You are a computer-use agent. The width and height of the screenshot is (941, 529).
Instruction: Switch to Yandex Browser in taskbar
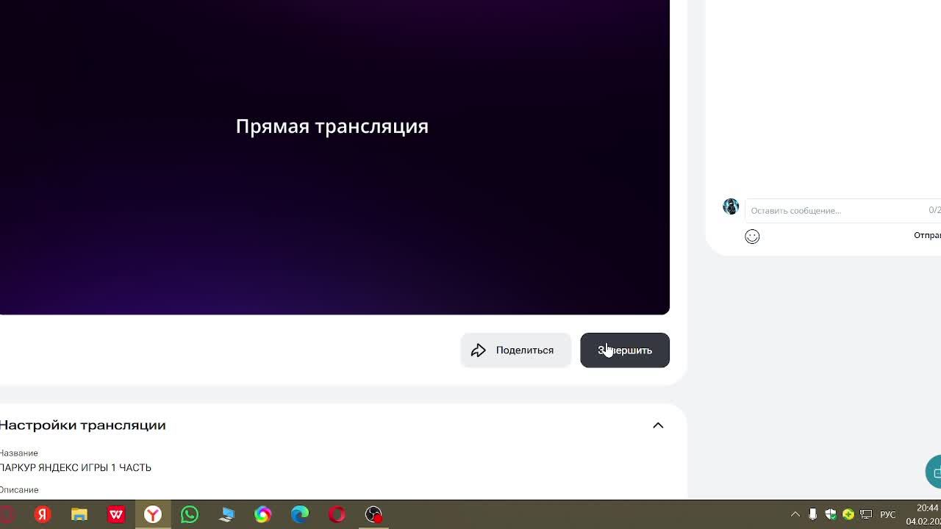pos(153,514)
